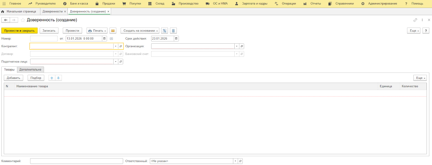
Task: Expand the Организация dropdown list
Action: [x=237, y=46]
